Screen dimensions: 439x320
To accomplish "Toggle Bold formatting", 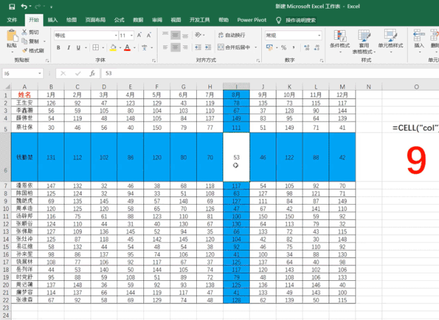I will (58, 47).
